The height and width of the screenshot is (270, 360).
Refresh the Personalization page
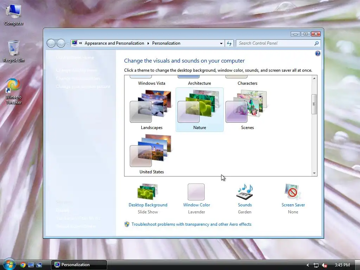(229, 43)
